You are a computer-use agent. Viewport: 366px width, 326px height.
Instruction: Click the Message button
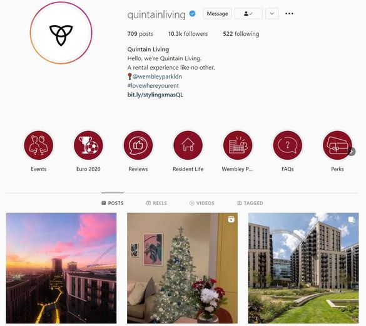[217, 14]
